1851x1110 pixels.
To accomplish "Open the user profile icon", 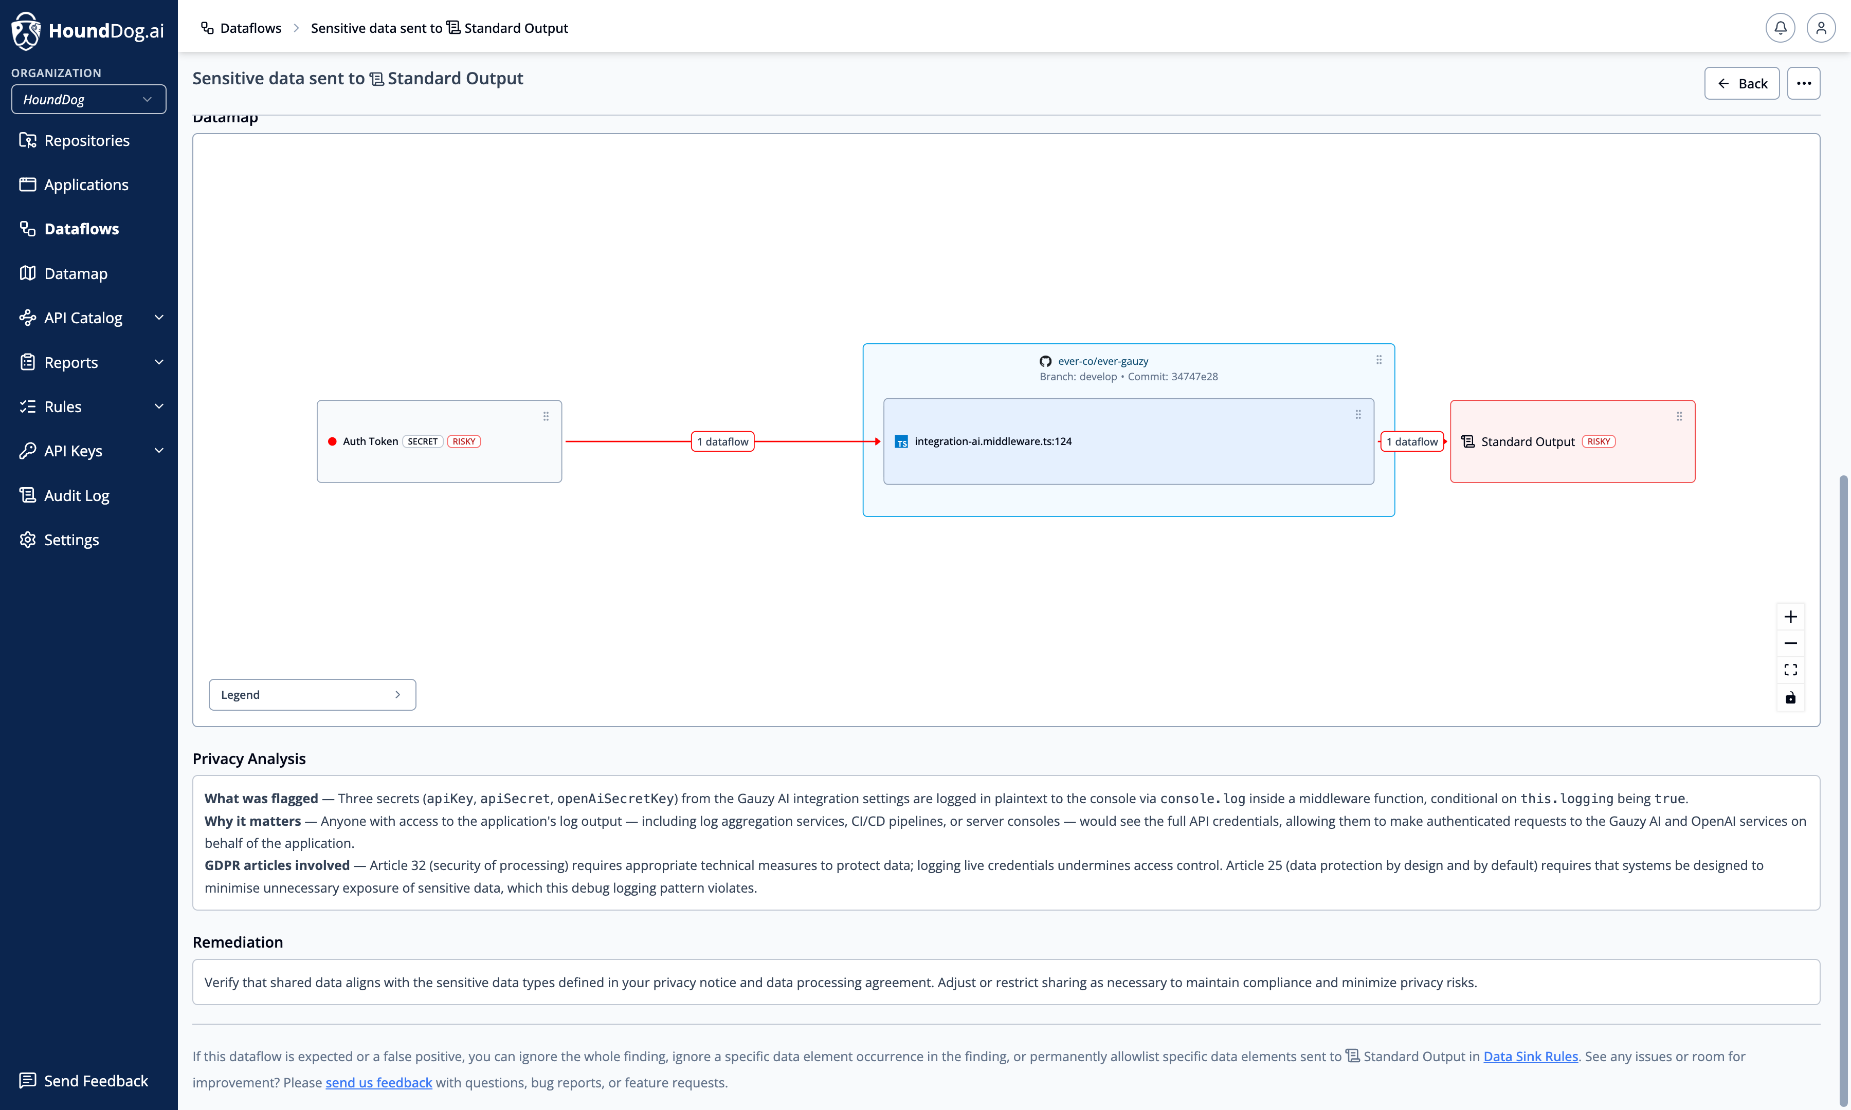I will pos(1821,28).
